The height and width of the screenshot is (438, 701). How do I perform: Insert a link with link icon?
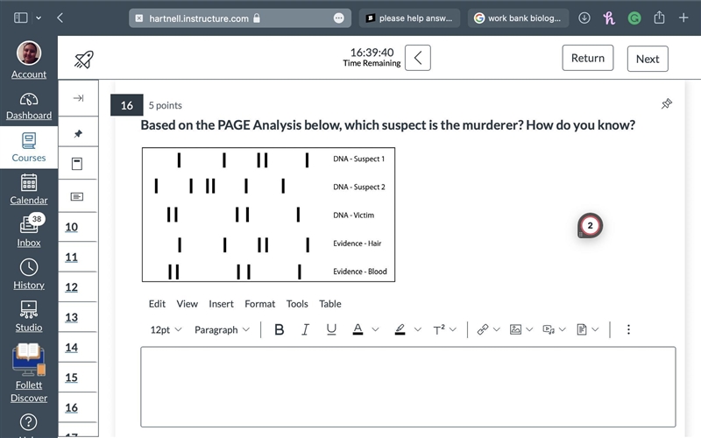[x=483, y=330]
